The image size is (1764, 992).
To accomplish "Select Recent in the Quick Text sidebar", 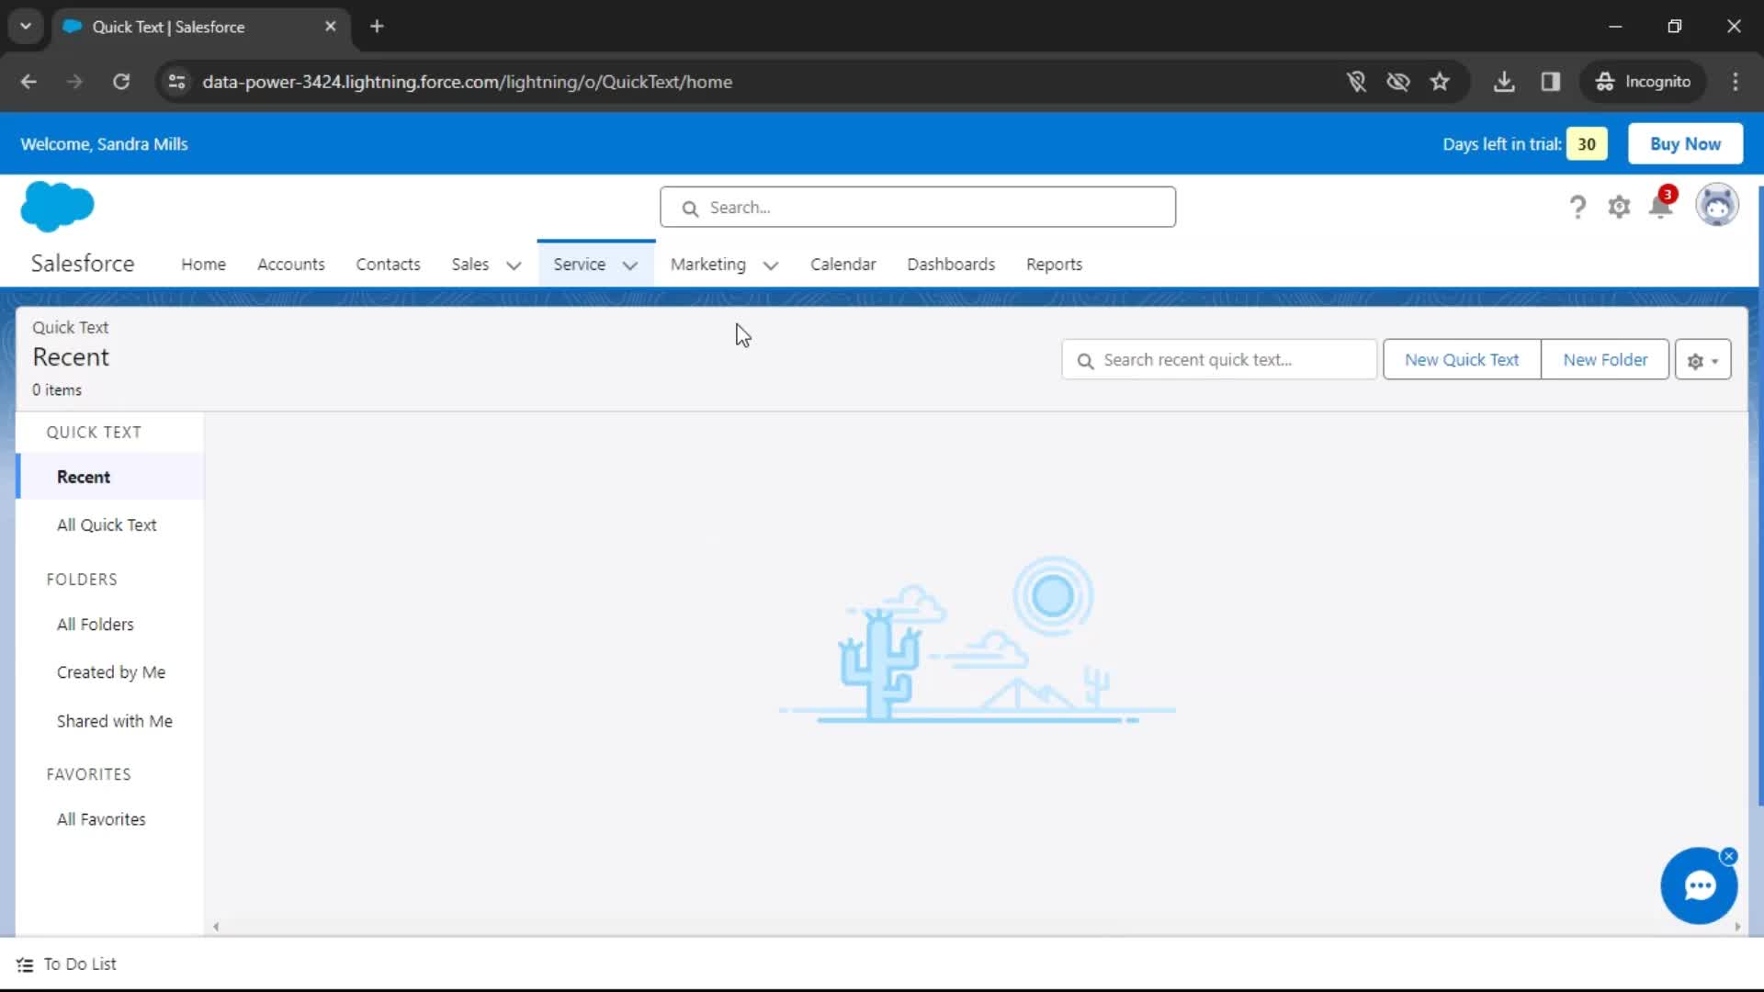I will [110, 477].
